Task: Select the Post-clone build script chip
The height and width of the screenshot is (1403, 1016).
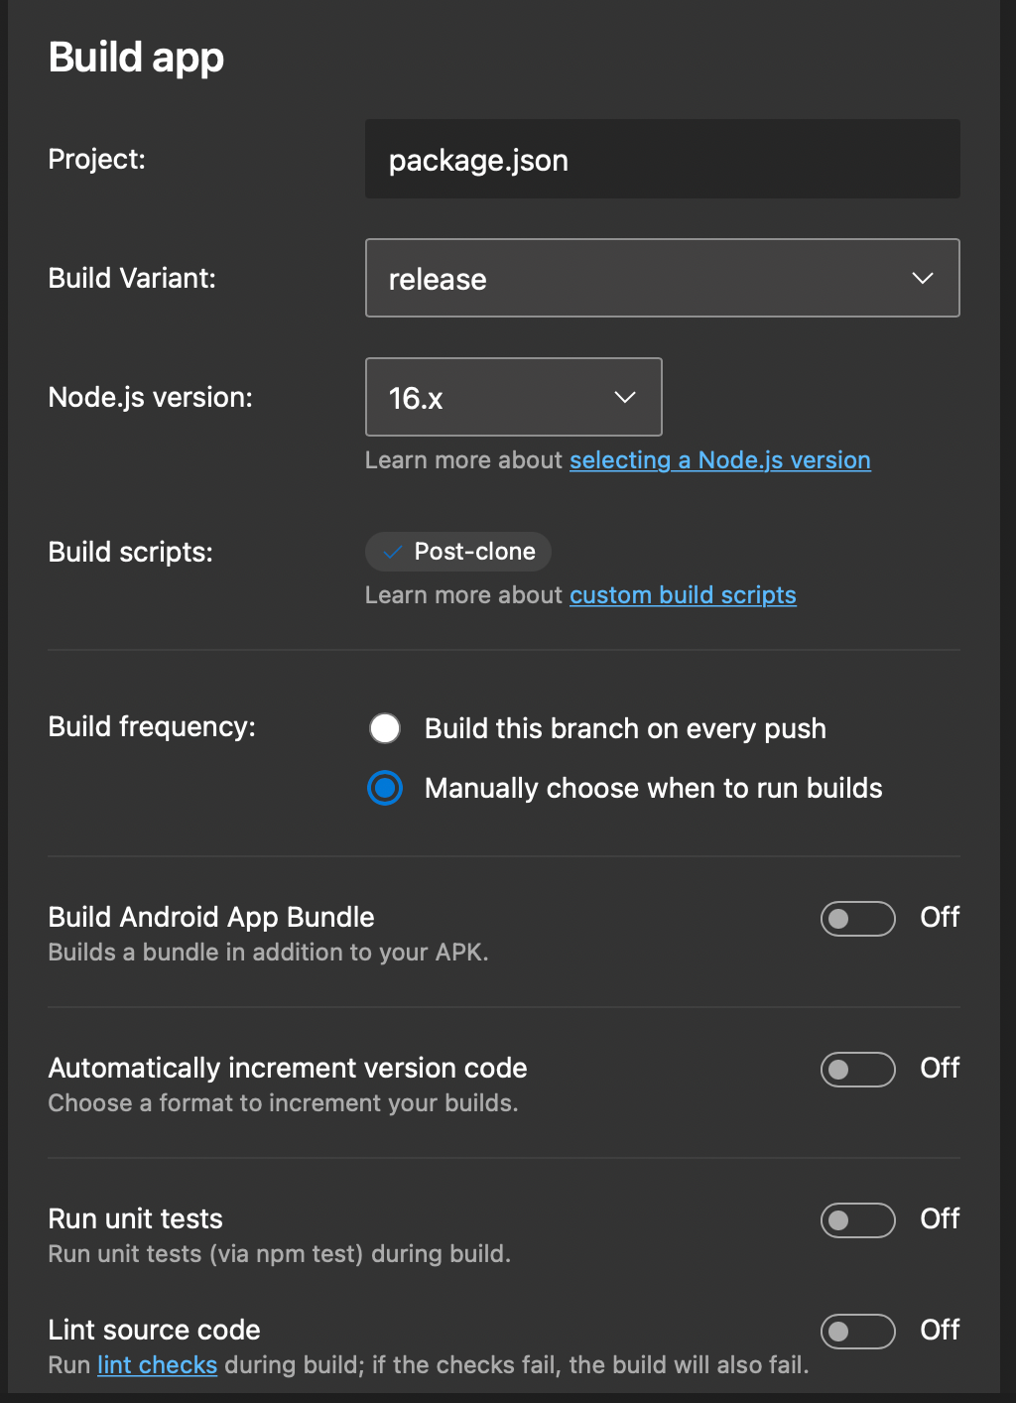Action: tap(457, 552)
